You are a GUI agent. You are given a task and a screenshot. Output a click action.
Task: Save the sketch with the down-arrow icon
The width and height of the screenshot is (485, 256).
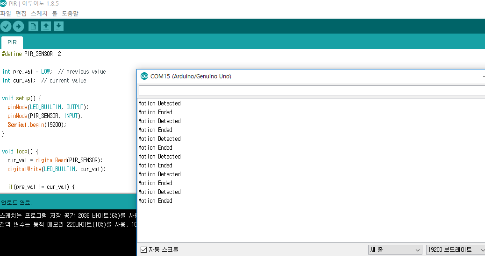(x=58, y=26)
